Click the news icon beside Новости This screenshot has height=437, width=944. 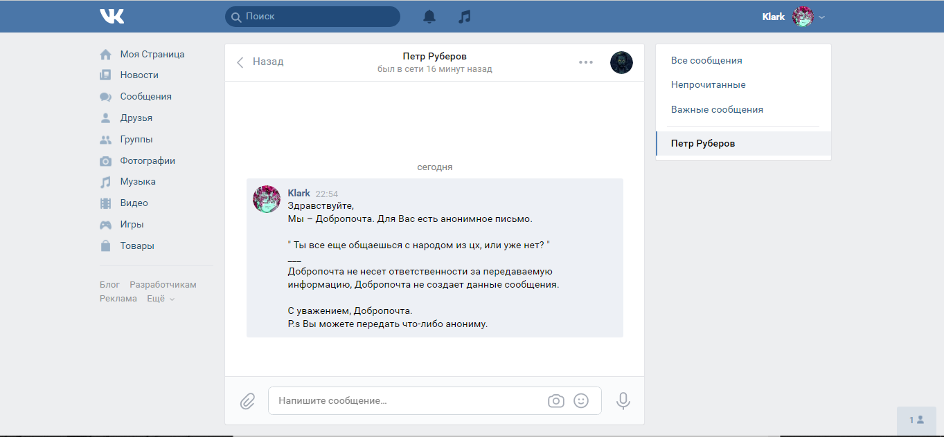[x=105, y=75]
